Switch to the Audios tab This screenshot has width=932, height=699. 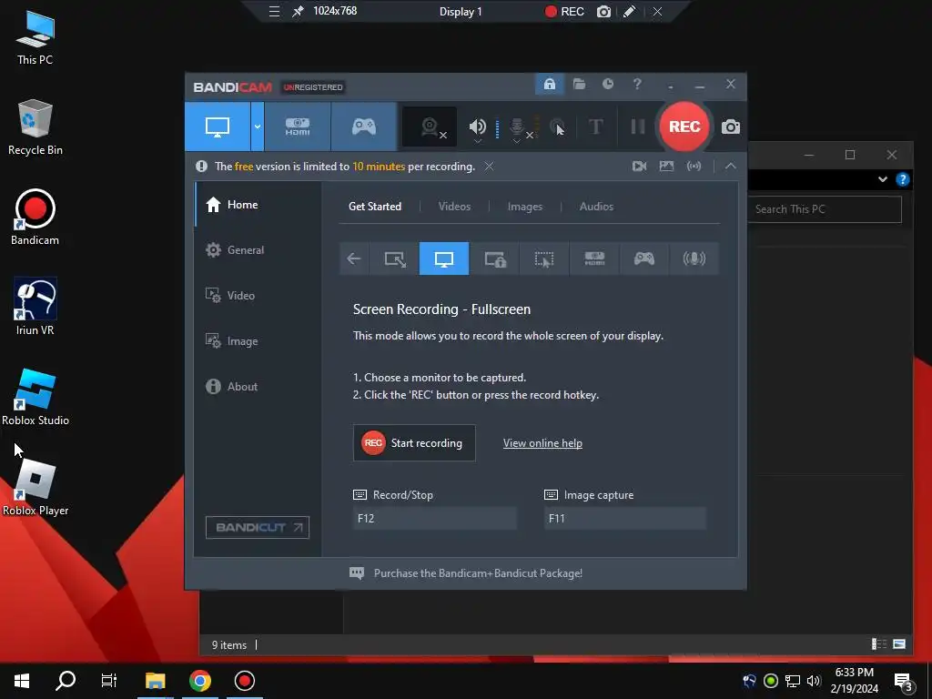pos(596,207)
